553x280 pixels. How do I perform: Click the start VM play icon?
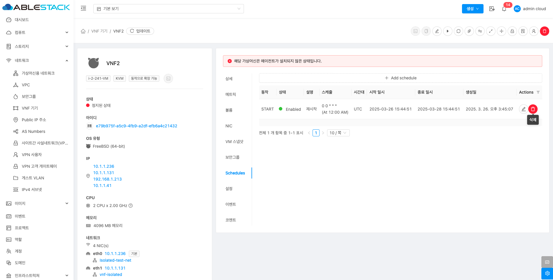[x=448, y=31]
